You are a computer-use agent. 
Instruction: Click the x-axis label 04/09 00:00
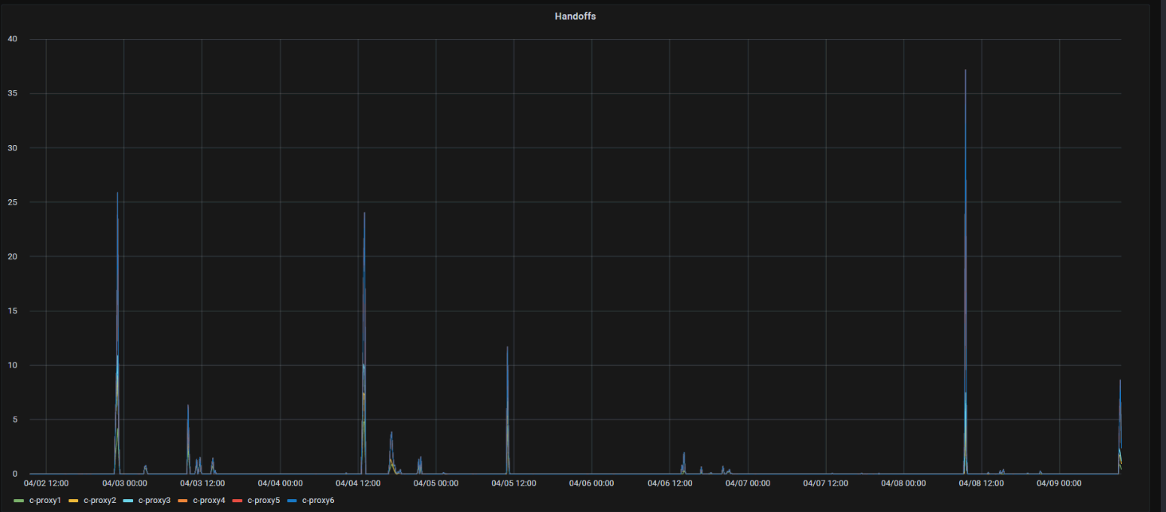point(1059,483)
